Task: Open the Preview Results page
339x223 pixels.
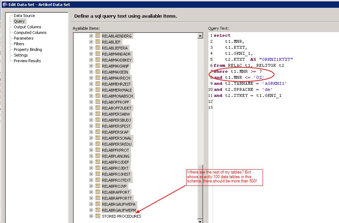Action: (x=27, y=61)
